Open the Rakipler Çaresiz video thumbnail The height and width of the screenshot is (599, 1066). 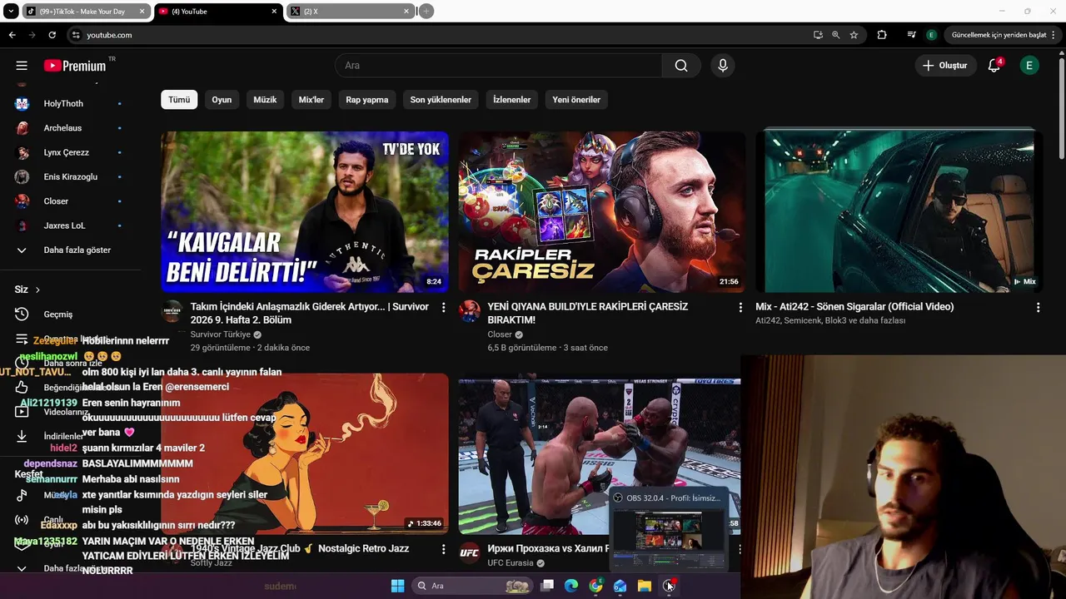coord(601,211)
